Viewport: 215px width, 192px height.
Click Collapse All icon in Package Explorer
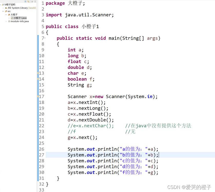coord(26,2)
